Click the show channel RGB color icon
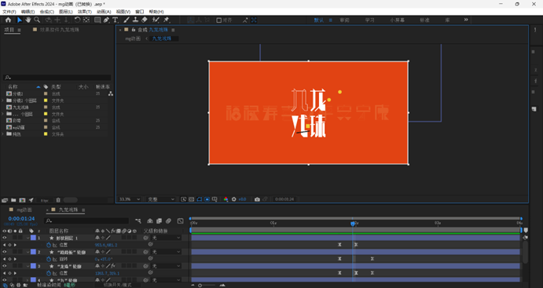This screenshot has height=288, width=543. (x=226, y=199)
